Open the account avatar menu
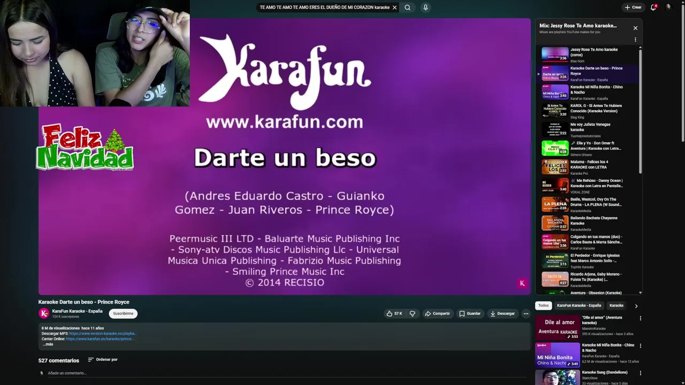 pos(668,7)
